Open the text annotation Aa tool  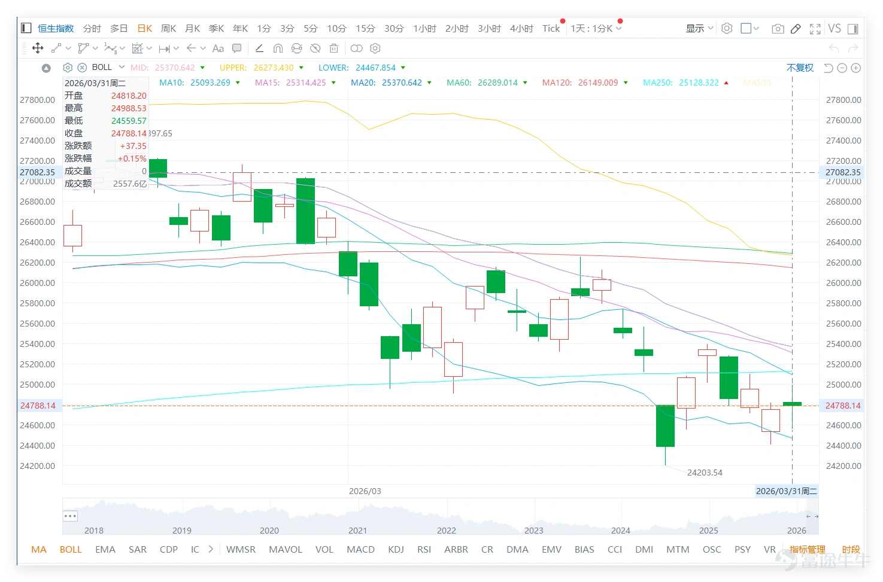click(x=218, y=48)
